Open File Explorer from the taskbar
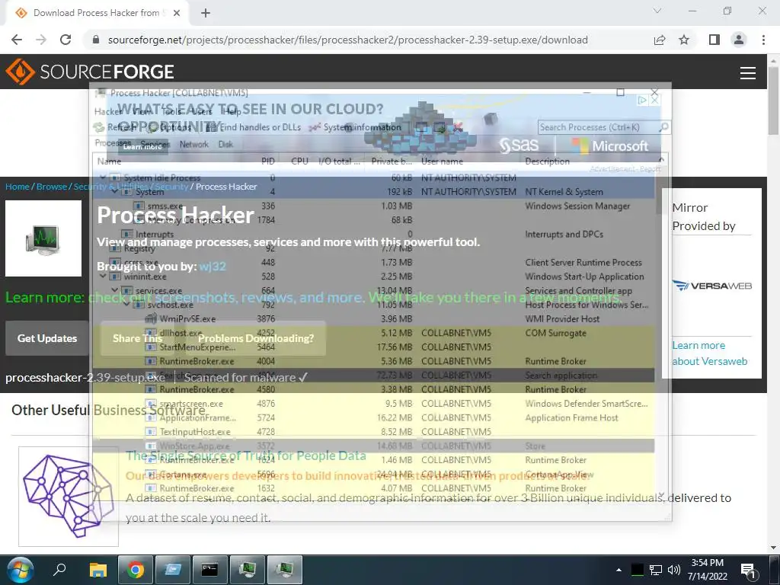This screenshot has height=585, width=780. pos(98,570)
